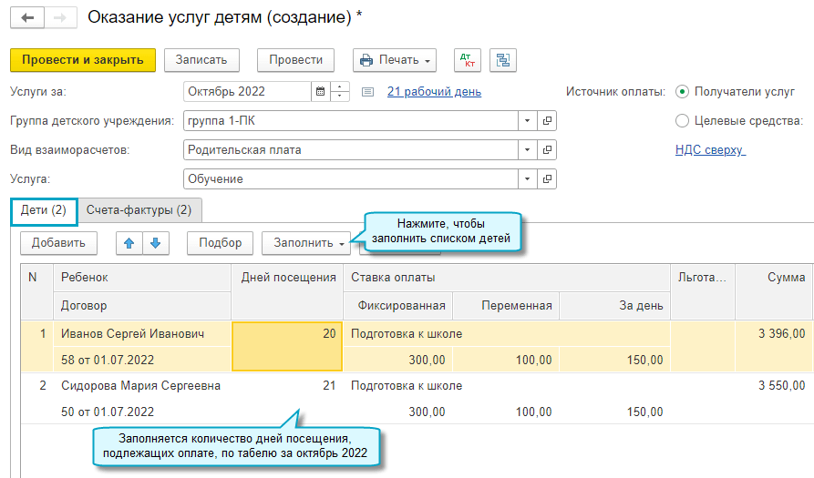Open the document structure icon

(x=503, y=60)
